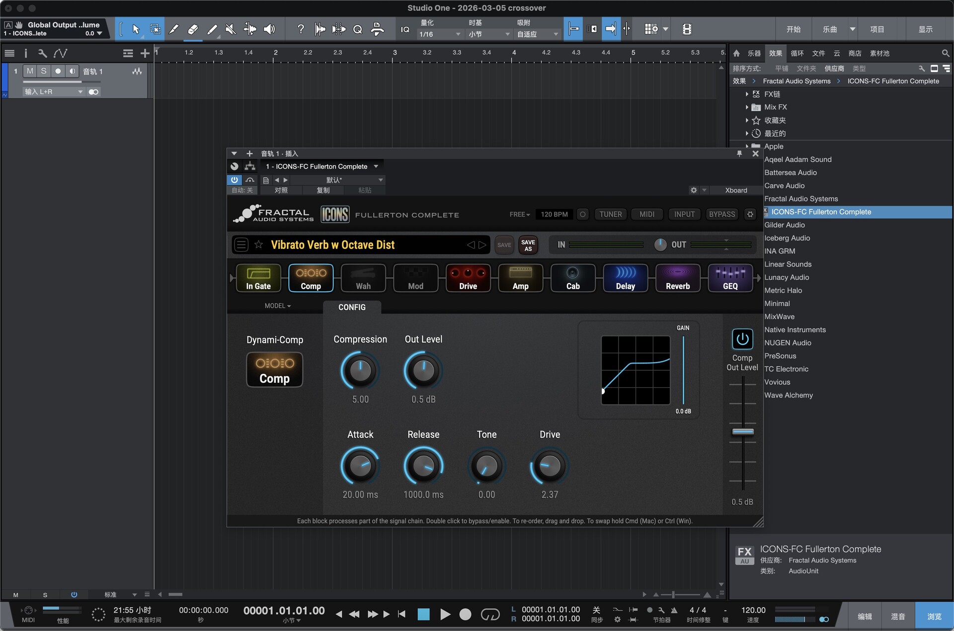This screenshot has height=631, width=954.
Task: Select the Reverb effect block
Action: [x=678, y=278]
